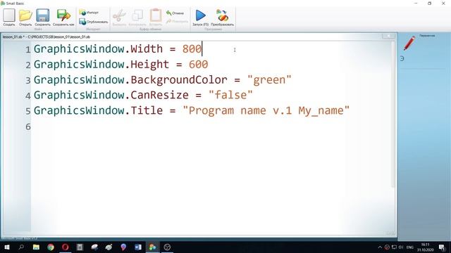Switch ENG input language indicator
Screen dimensions: 451x253
[410, 247]
